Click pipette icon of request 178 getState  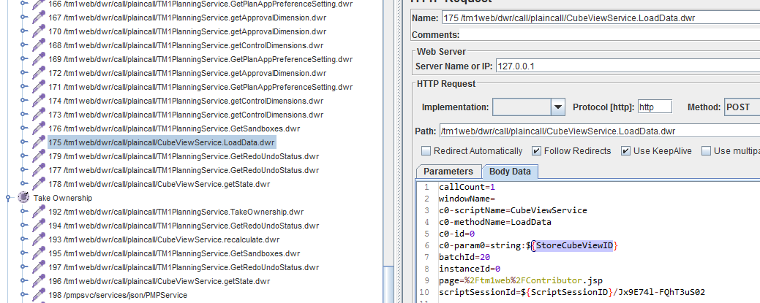click(x=38, y=185)
